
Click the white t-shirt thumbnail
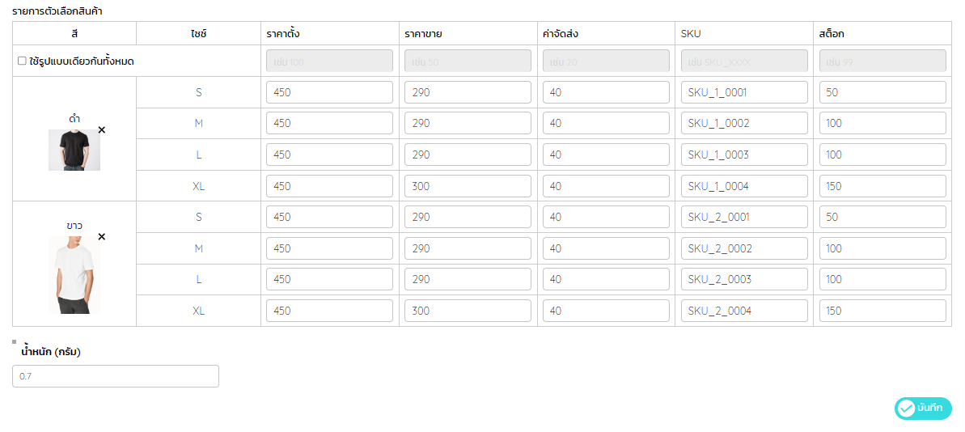(74, 275)
